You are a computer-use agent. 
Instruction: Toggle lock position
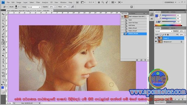pyautogui.click(x=165, y=34)
